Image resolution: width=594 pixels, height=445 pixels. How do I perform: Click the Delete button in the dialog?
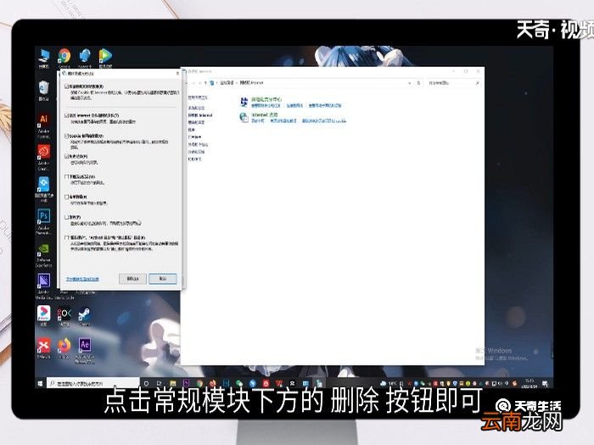coord(132,279)
